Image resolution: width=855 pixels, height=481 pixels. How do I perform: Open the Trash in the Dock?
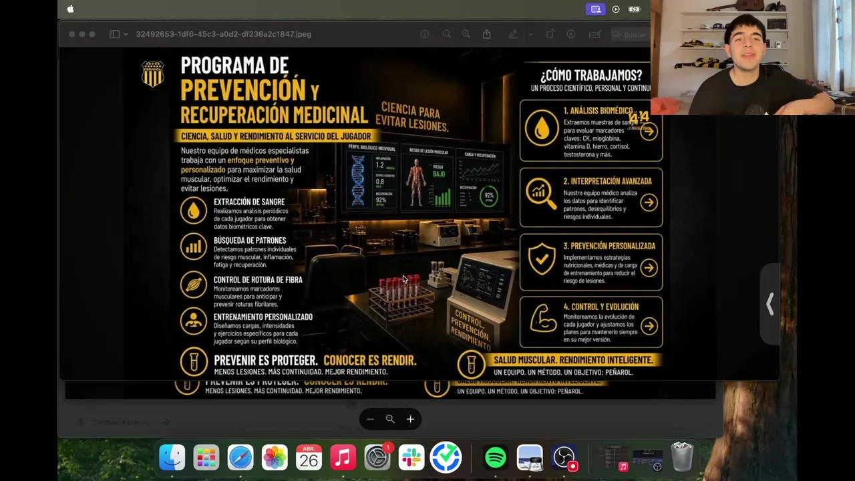tap(682, 458)
